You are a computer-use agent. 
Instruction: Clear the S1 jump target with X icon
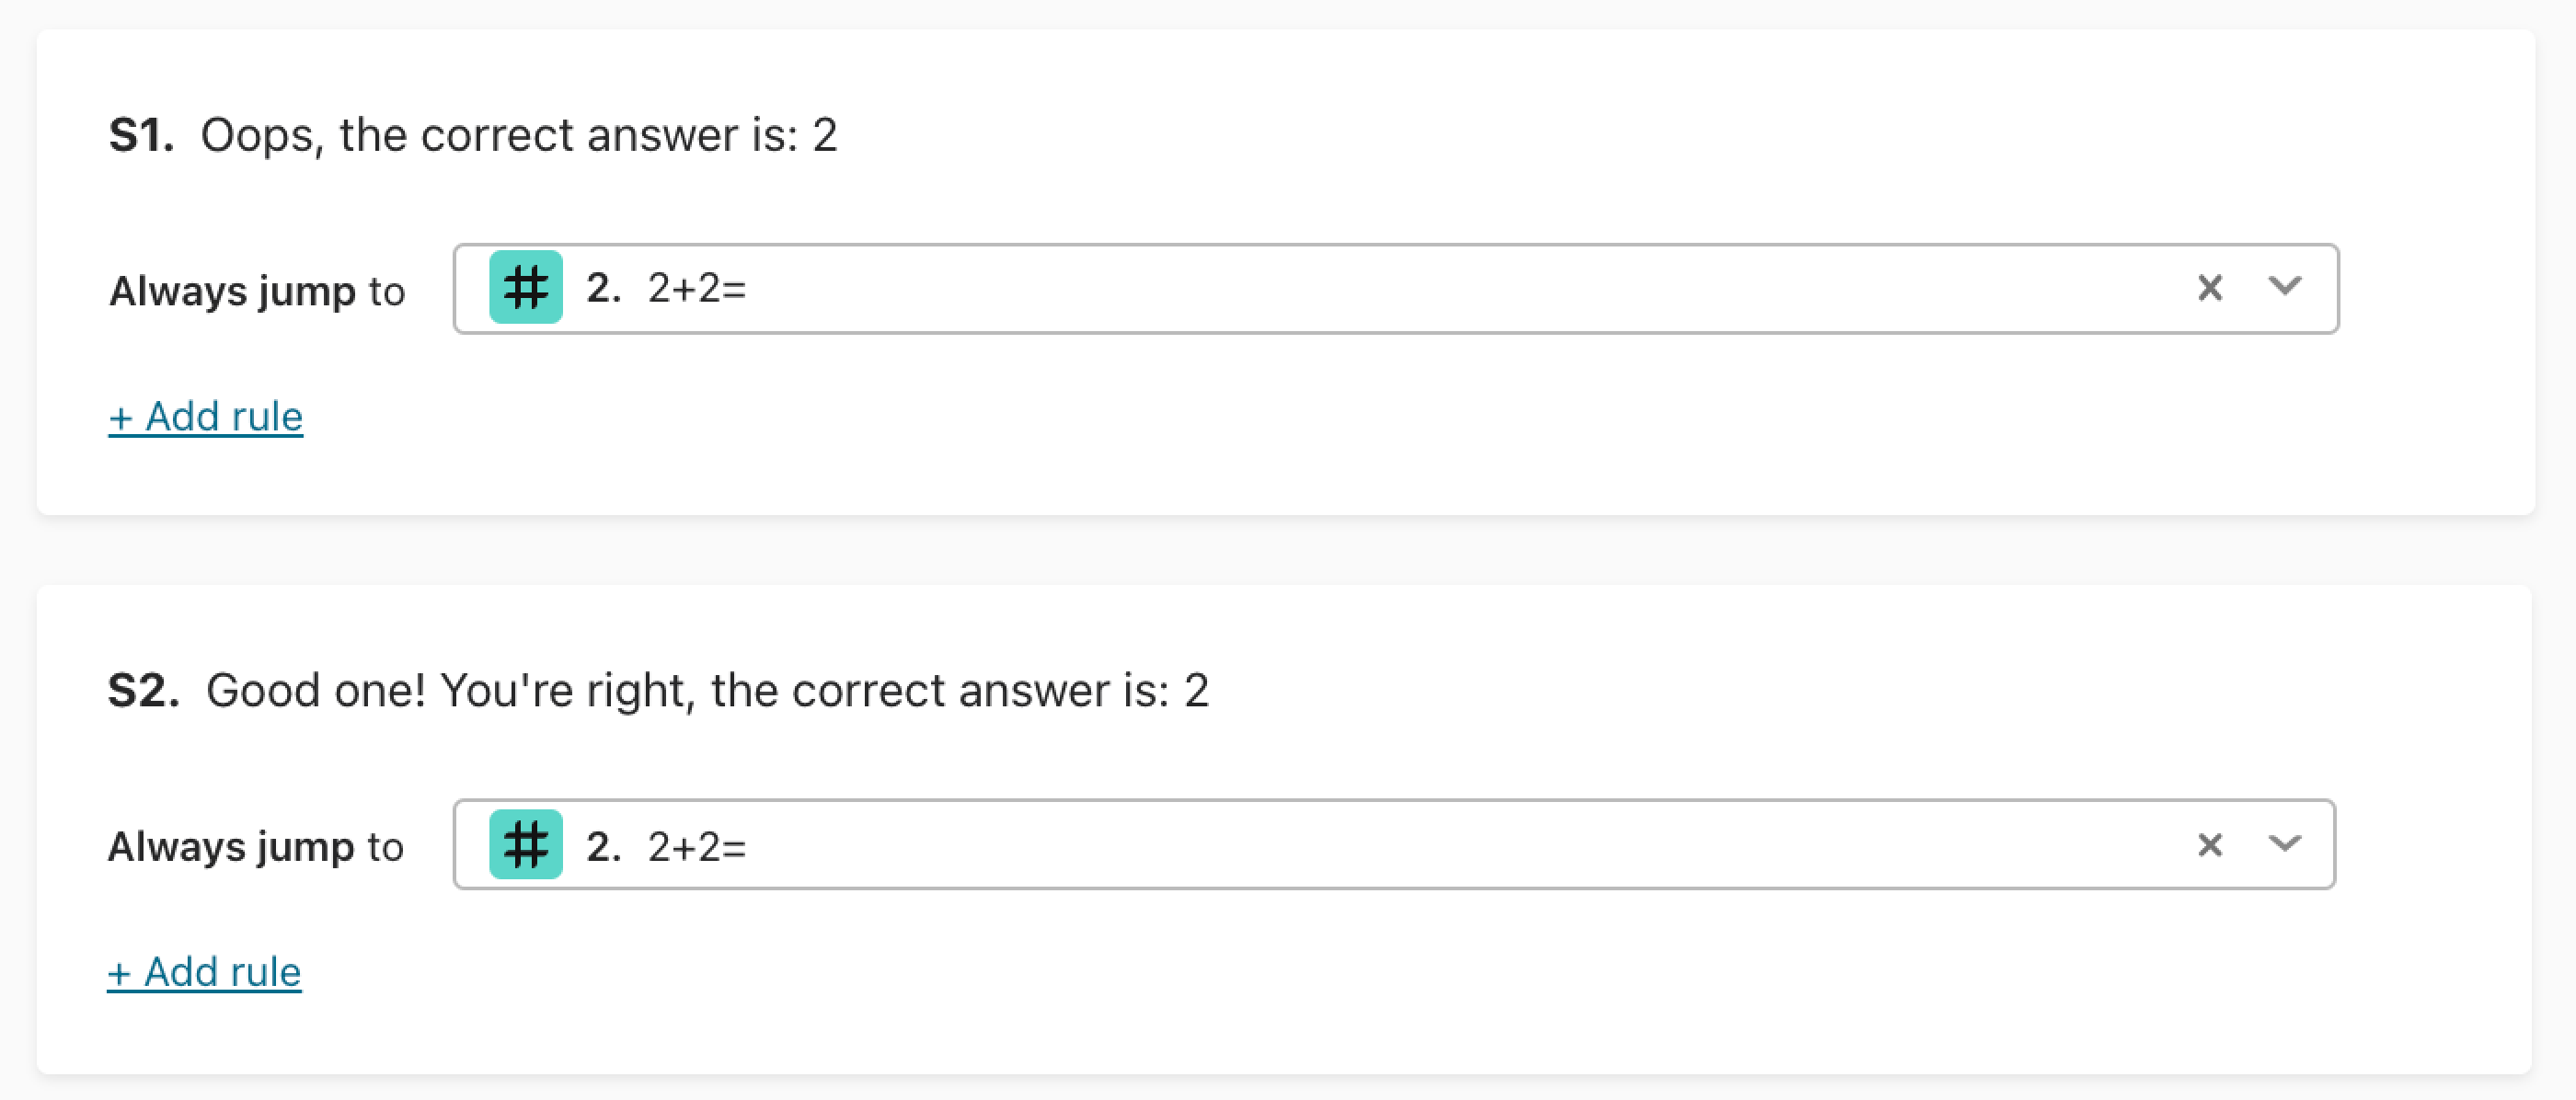tap(2210, 288)
